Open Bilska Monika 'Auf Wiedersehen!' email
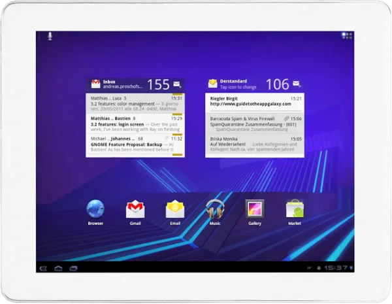This screenshot has width=392, height=304. click(255, 144)
